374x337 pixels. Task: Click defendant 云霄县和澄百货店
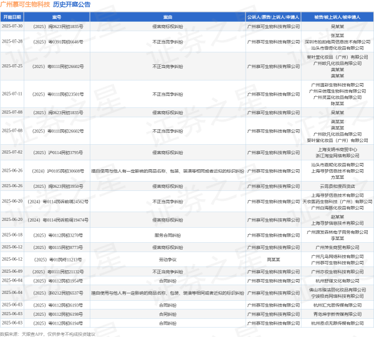click(x=337, y=186)
